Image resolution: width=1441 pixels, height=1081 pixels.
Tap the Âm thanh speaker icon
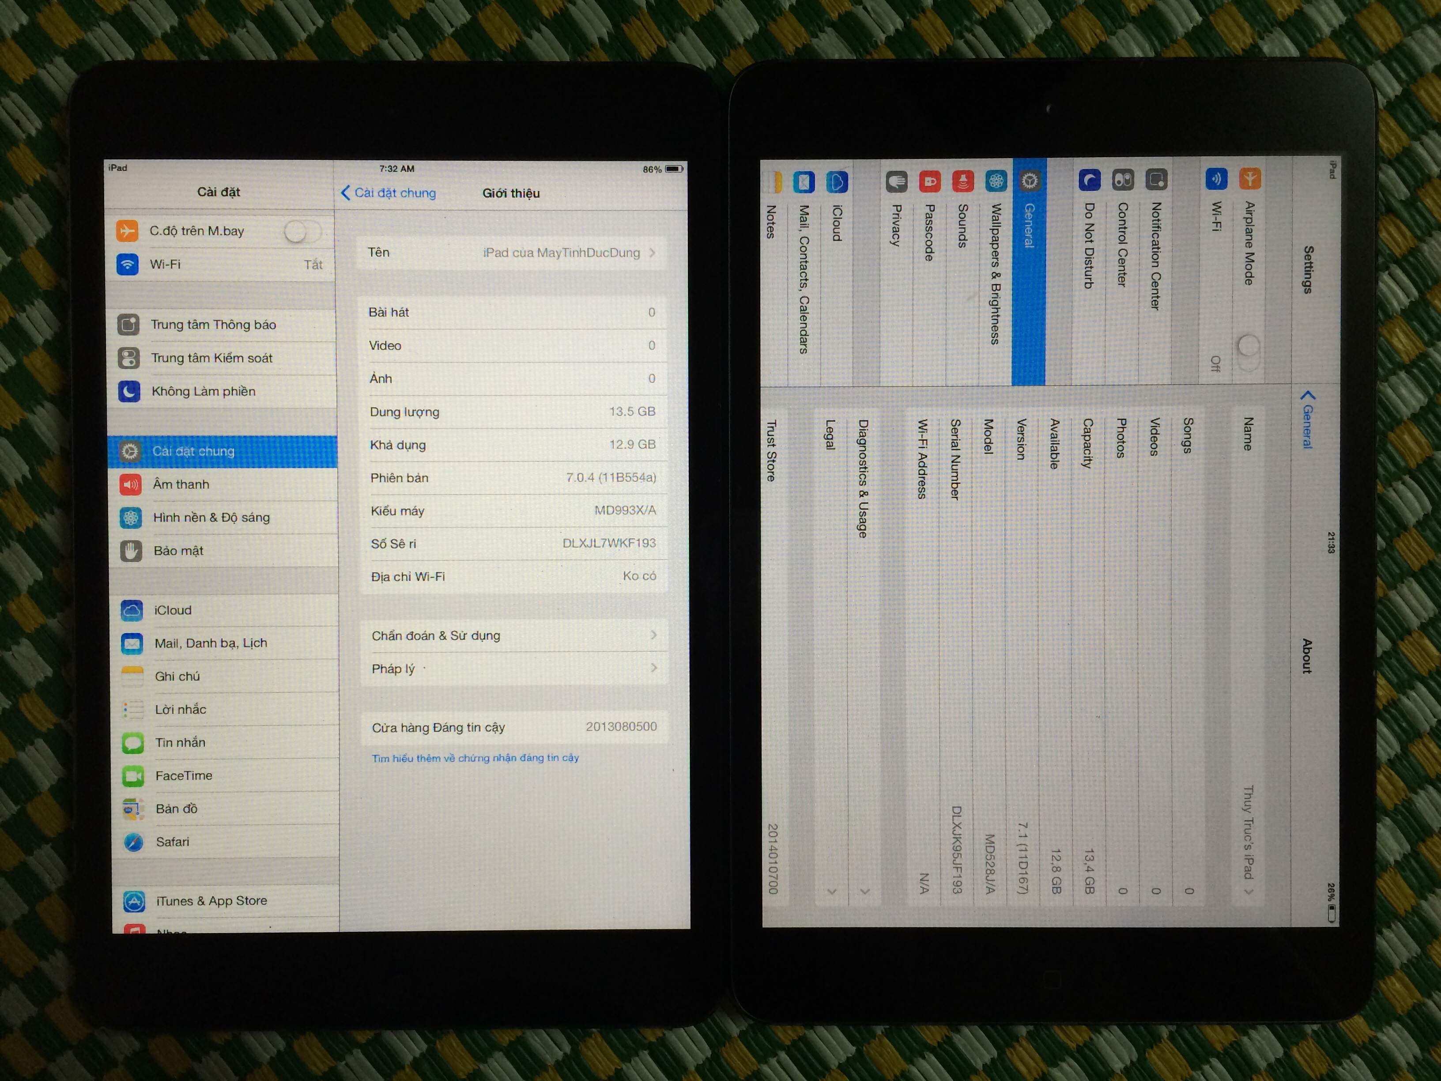point(130,484)
